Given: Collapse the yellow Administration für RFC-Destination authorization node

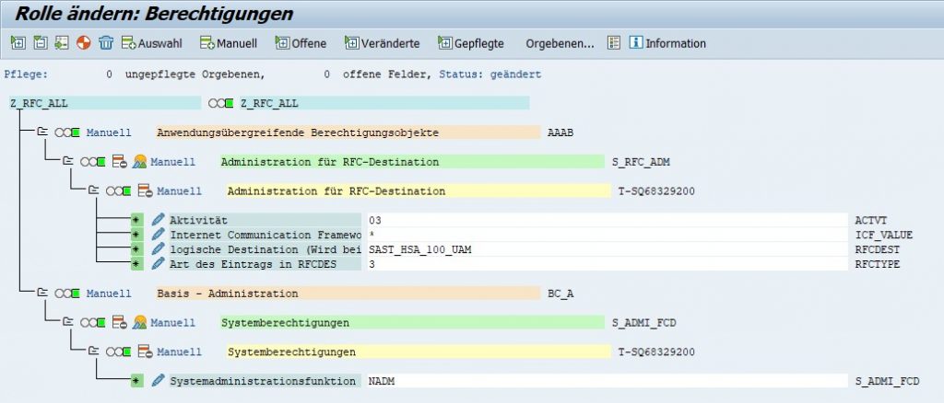Looking at the screenshot, I should tap(93, 191).
